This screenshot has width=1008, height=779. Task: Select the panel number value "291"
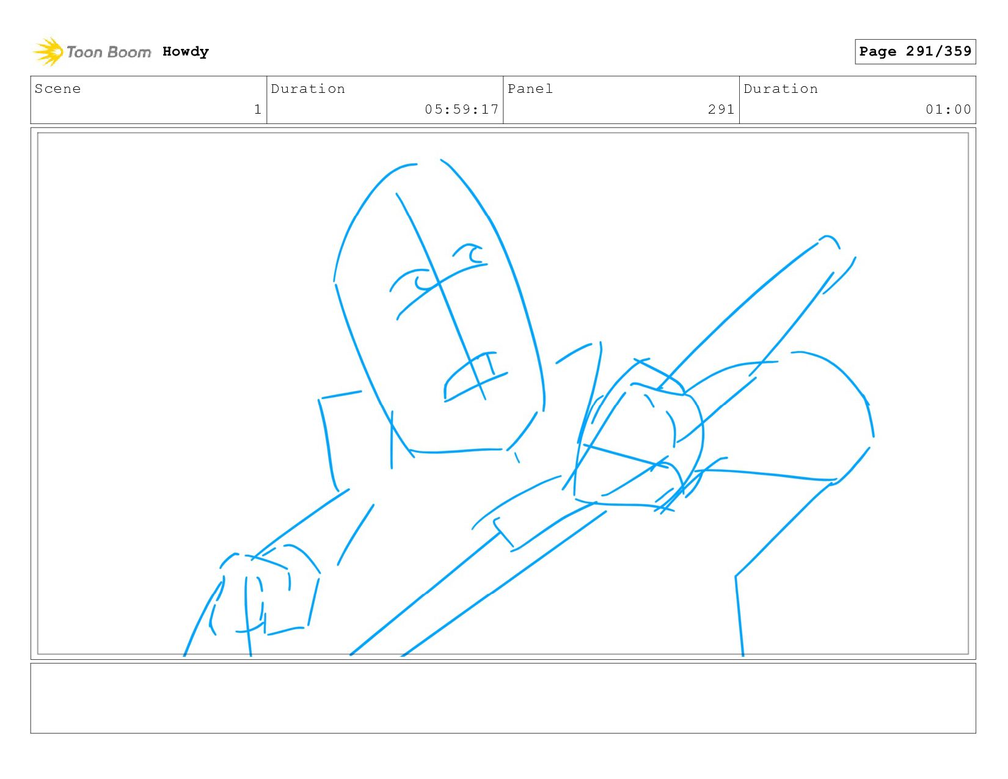pos(721,109)
